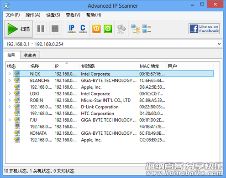Click the add computer icon
226x178 pixels.
point(121,29)
